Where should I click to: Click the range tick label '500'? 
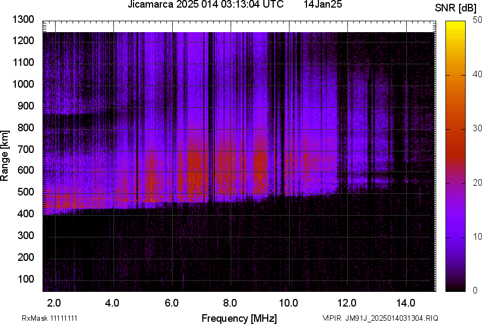point(26,192)
